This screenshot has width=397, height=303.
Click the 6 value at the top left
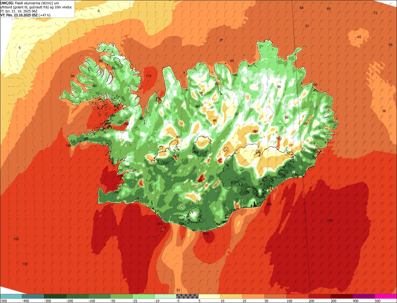click(x=99, y=11)
